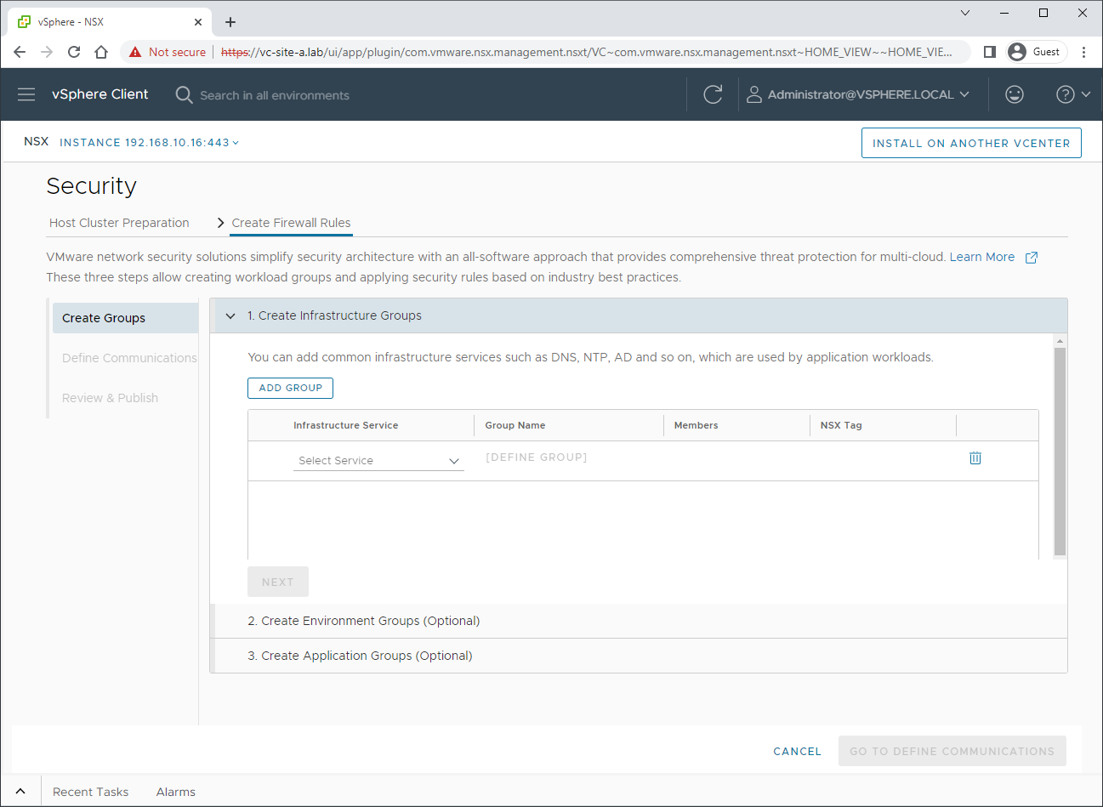Select Review & Publish step in sidebar

coord(110,398)
